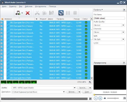This screenshot has height=102, width=127.
Task: Open the Browse arrow dropdown
Action: click(x=79, y=92)
